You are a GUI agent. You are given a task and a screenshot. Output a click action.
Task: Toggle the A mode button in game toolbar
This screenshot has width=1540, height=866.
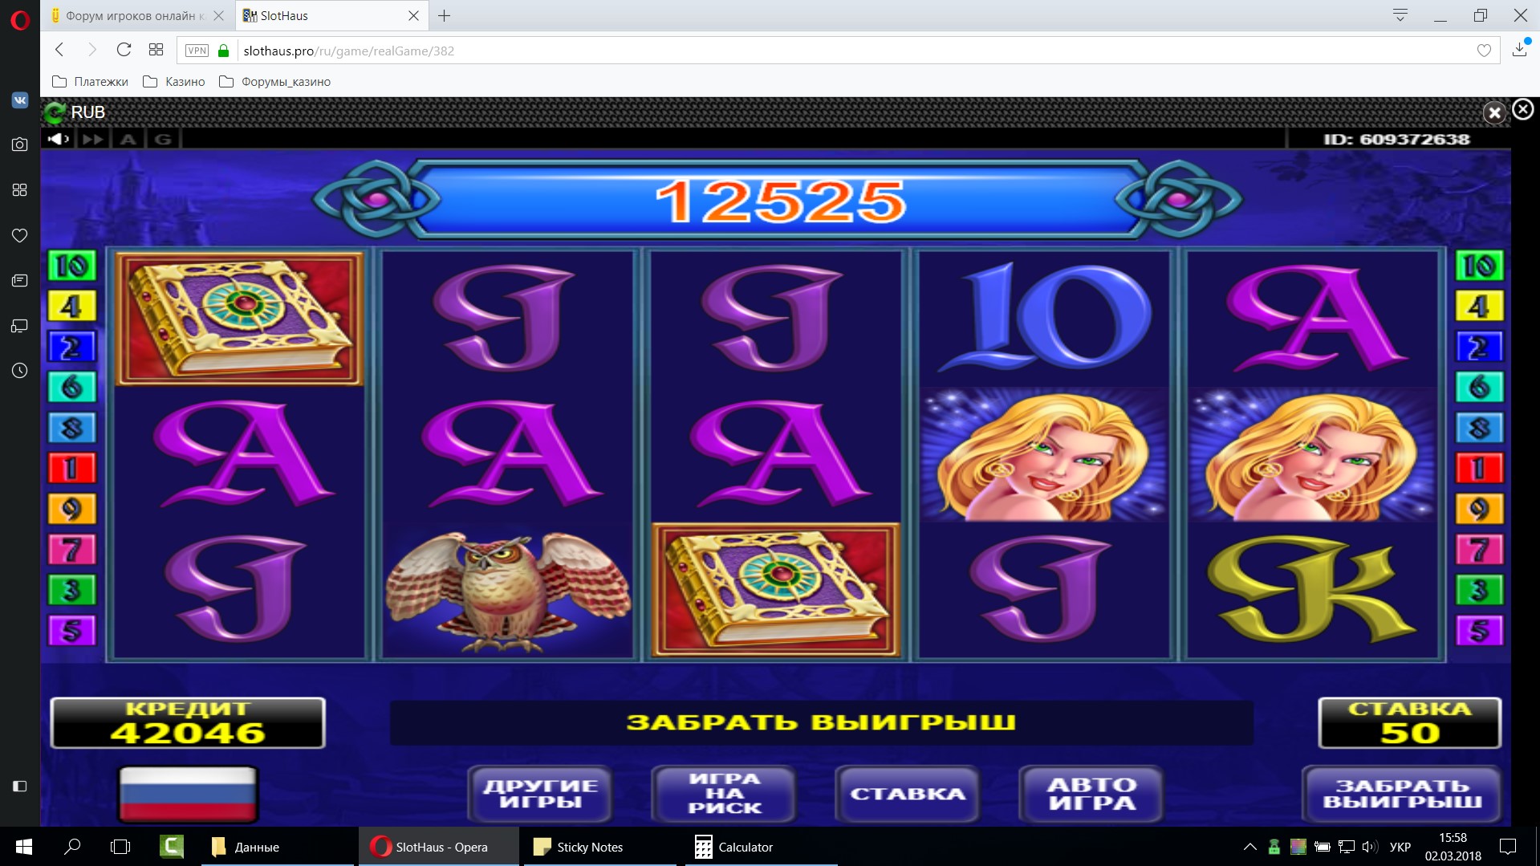(128, 139)
